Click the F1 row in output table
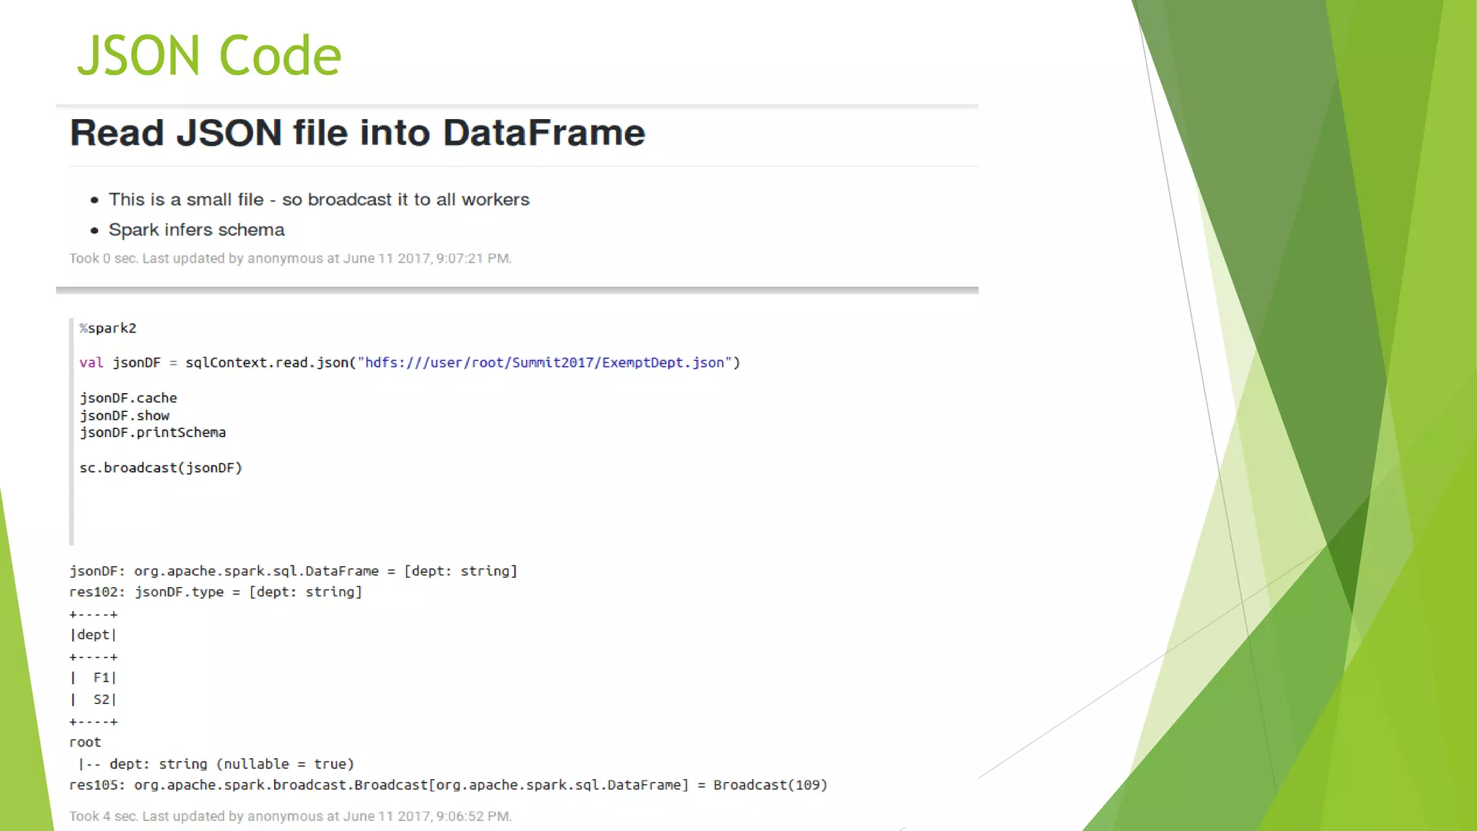This screenshot has width=1477, height=831. coord(100,678)
